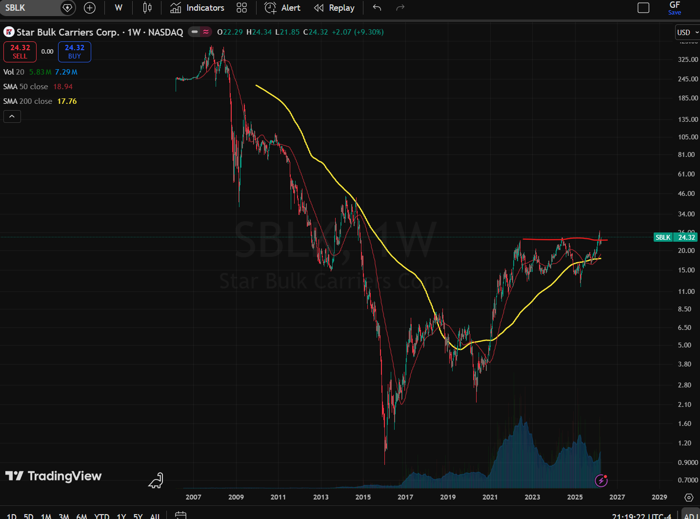
Task: Open the W timeframe interval dropdown
Action: [119, 8]
